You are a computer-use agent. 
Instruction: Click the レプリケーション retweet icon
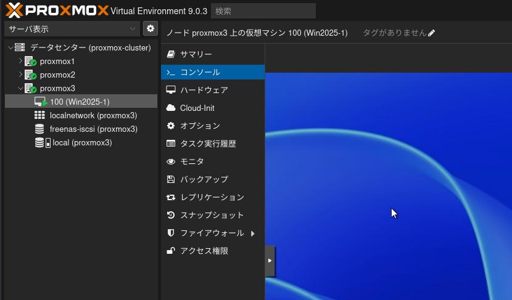click(171, 197)
